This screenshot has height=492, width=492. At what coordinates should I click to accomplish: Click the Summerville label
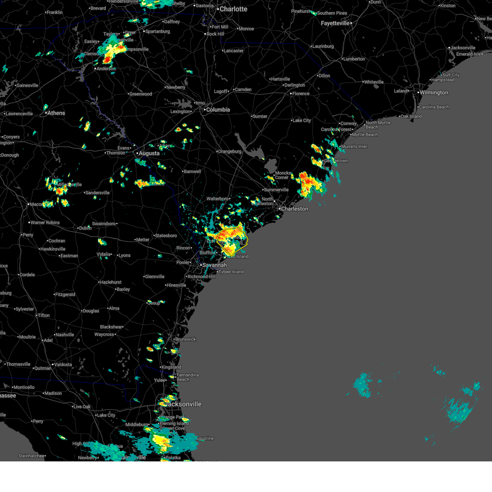click(276, 190)
